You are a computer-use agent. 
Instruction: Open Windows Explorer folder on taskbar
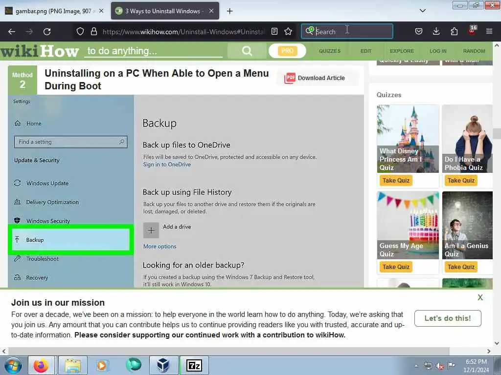coord(73,365)
